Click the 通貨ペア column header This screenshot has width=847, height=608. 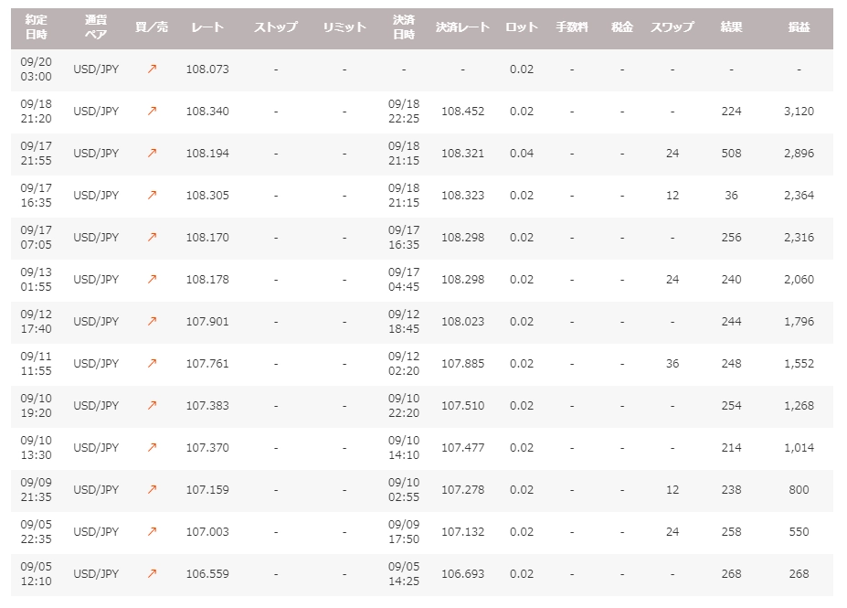96,27
